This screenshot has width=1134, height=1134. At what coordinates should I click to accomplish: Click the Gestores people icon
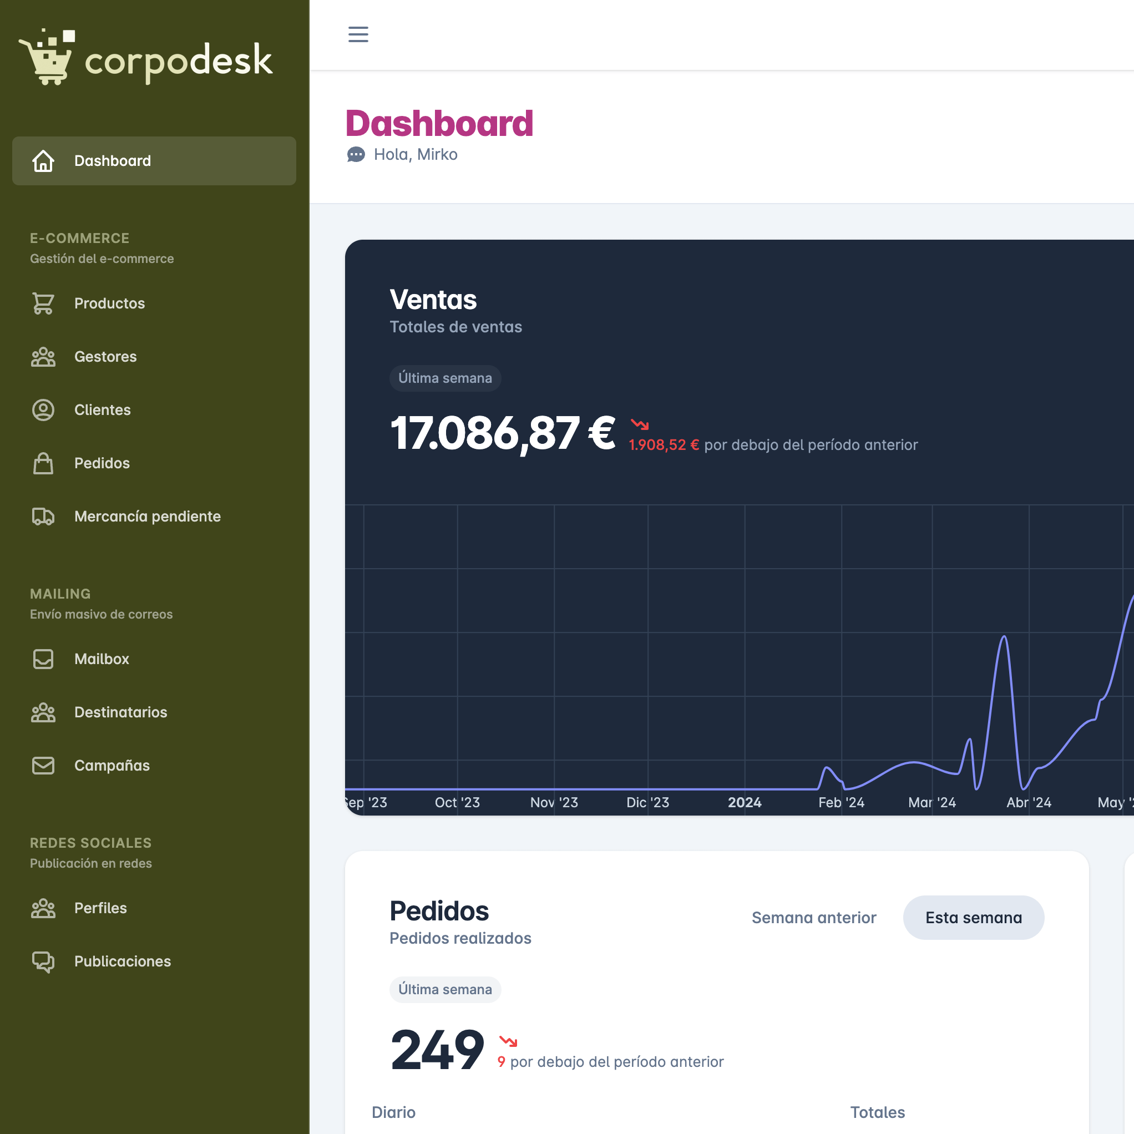(43, 357)
